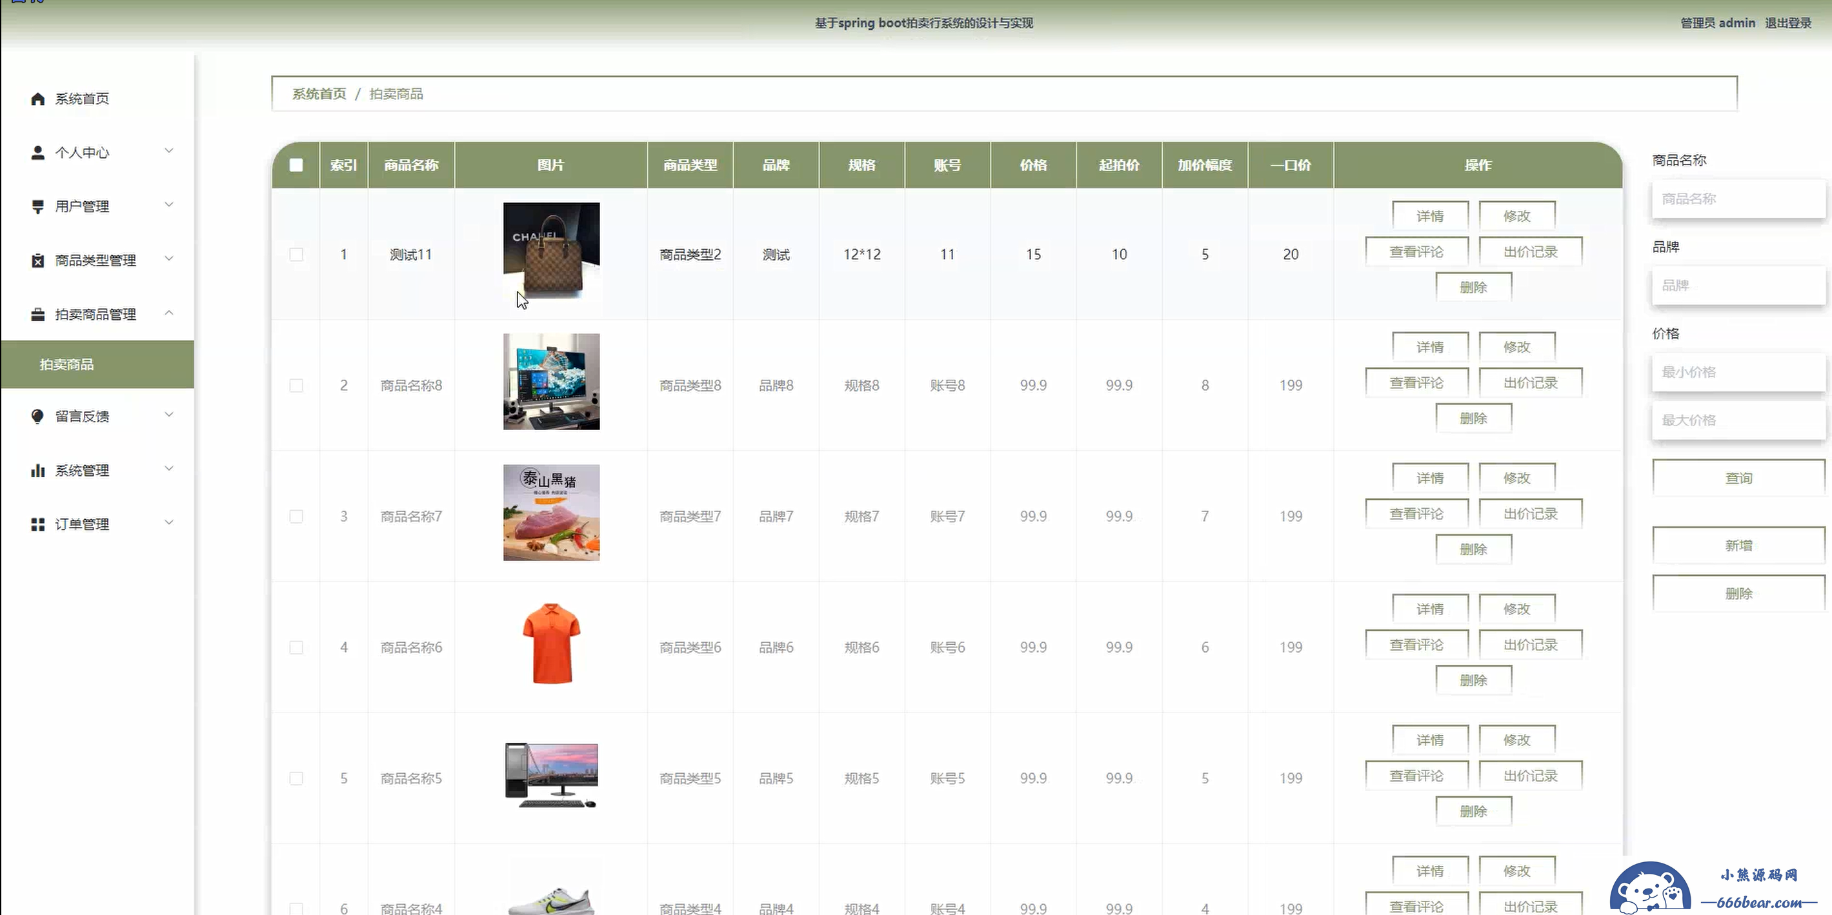The height and width of the screenshot is (915, 1832).
Task: Click the briefcase icon beside 拍卖商品管理
Action: tap(37, 315)
